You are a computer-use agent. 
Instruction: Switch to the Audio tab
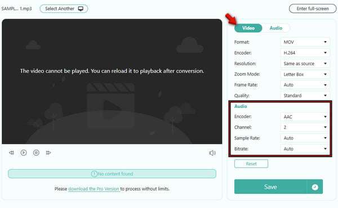click(x=276, y=28)
